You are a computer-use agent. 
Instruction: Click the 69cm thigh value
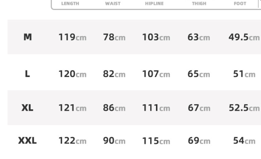pos(199,141)
